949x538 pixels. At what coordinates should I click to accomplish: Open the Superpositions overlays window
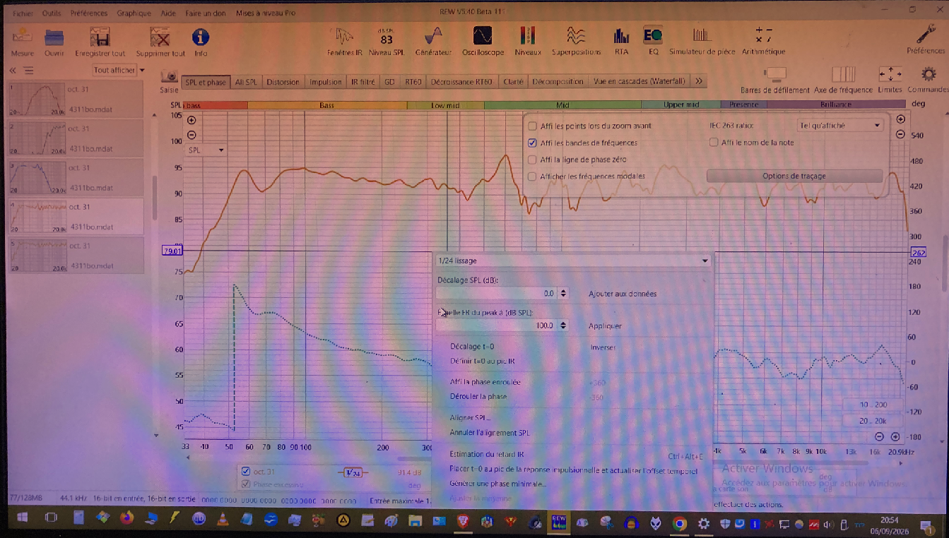tap(576, 42)
